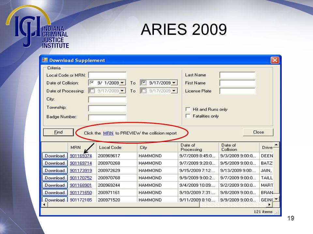Select local code cell 200970768
Viewport: 313px width, 234px height.
tap(117, 178)
